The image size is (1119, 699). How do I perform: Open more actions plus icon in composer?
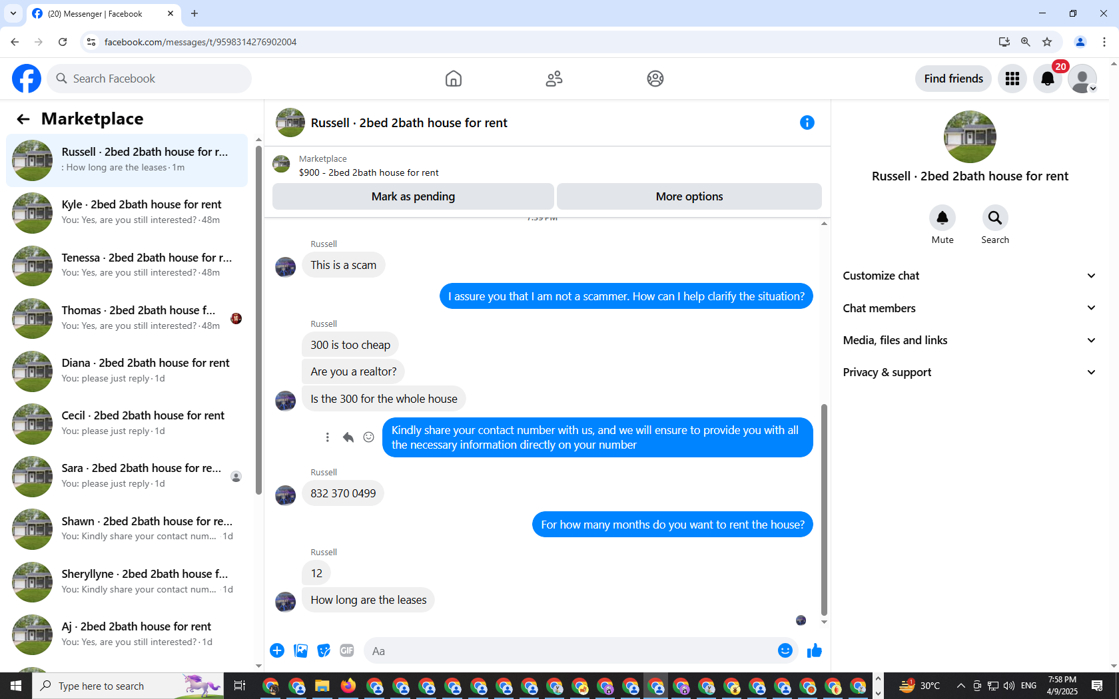277,650
